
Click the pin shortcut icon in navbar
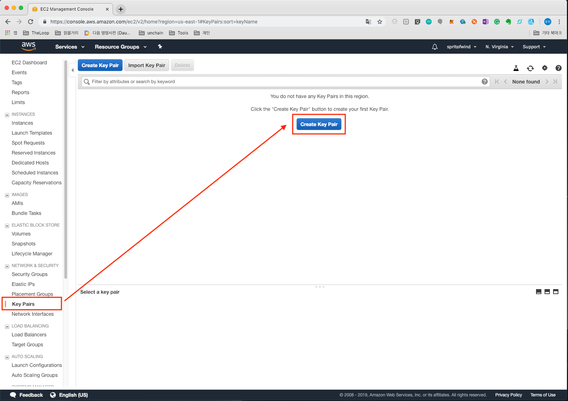tap(160, 47)
